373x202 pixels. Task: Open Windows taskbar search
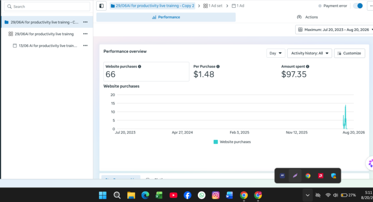tap(117, 195)
